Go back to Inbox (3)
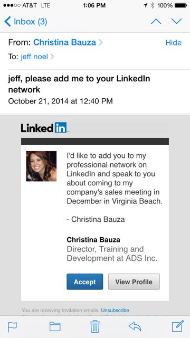 [x=26, y=22]
